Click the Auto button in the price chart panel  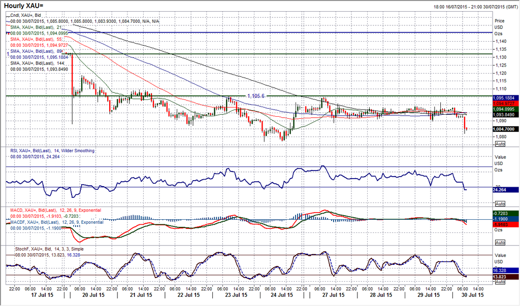pyautogui.click(x=500, y=144)
